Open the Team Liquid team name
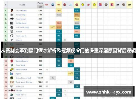Viewport: 137px width, 99px height. click(x=21, y=36)
